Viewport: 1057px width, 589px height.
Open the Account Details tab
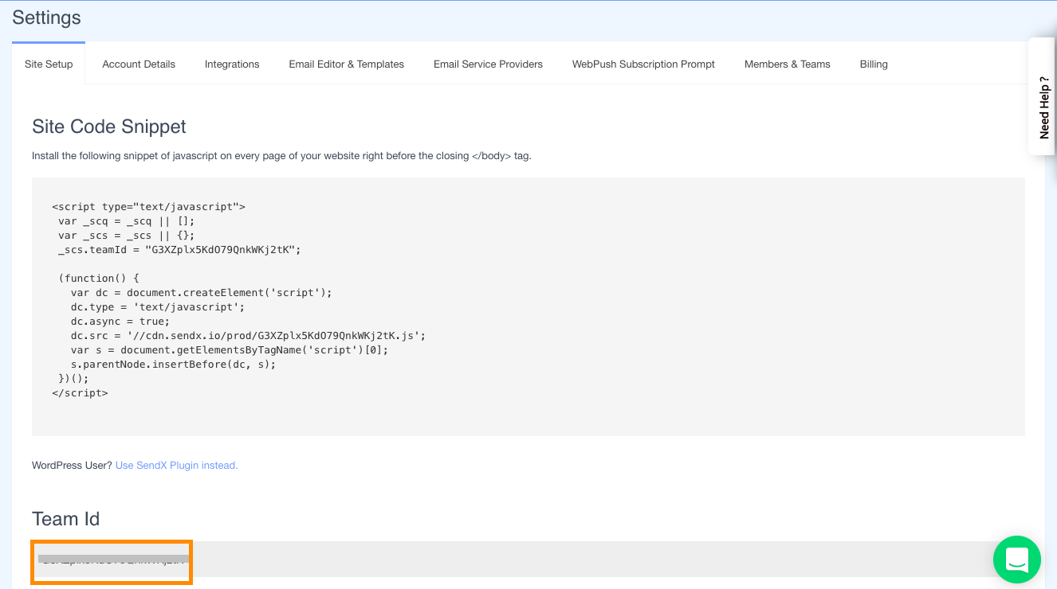139,64
